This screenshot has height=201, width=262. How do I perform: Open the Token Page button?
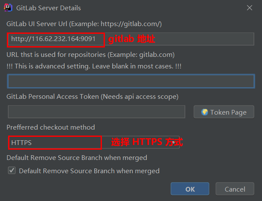pyautogui.click(x=224, y=112)
